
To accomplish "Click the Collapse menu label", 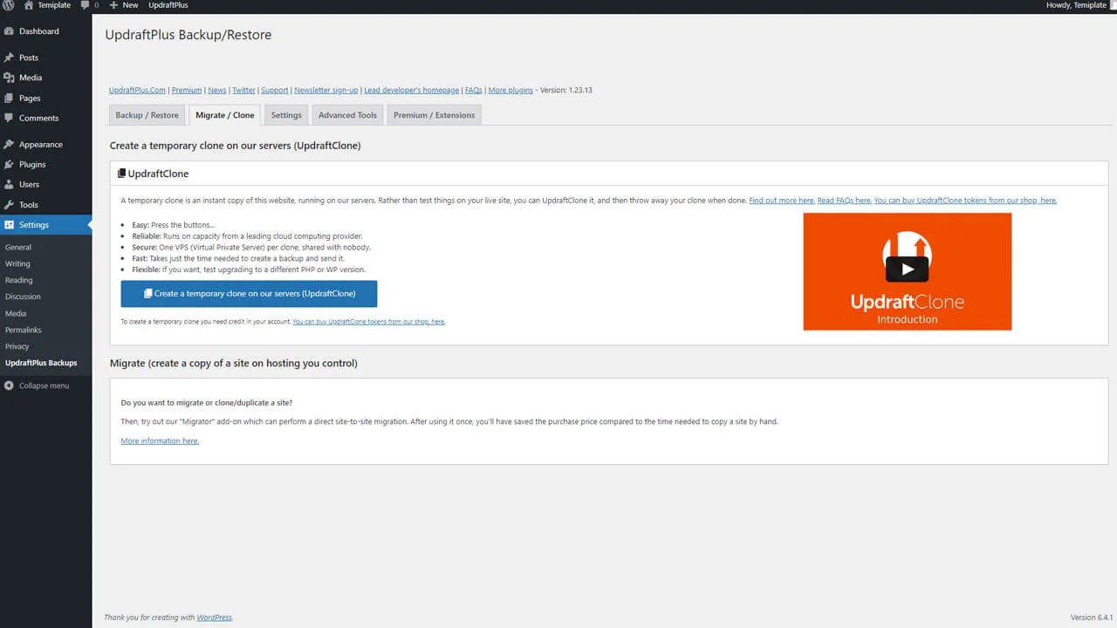I will [x=44, y=386].
